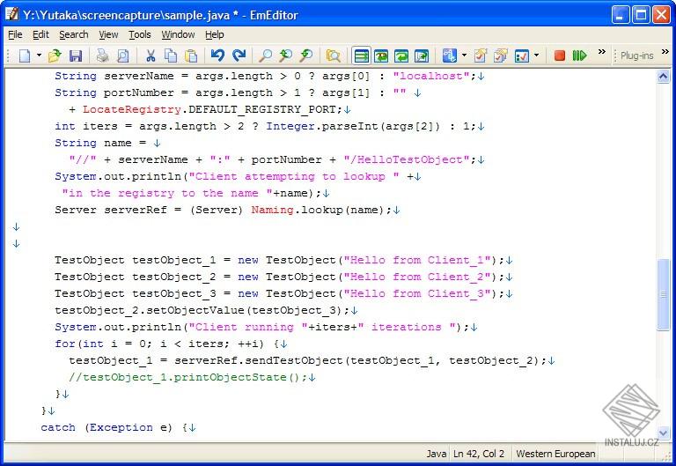The width and height of the screenshot is (676, 466).
Task: Click the commented line //testObject_1.printObjectState()
Action: (187, 378)
